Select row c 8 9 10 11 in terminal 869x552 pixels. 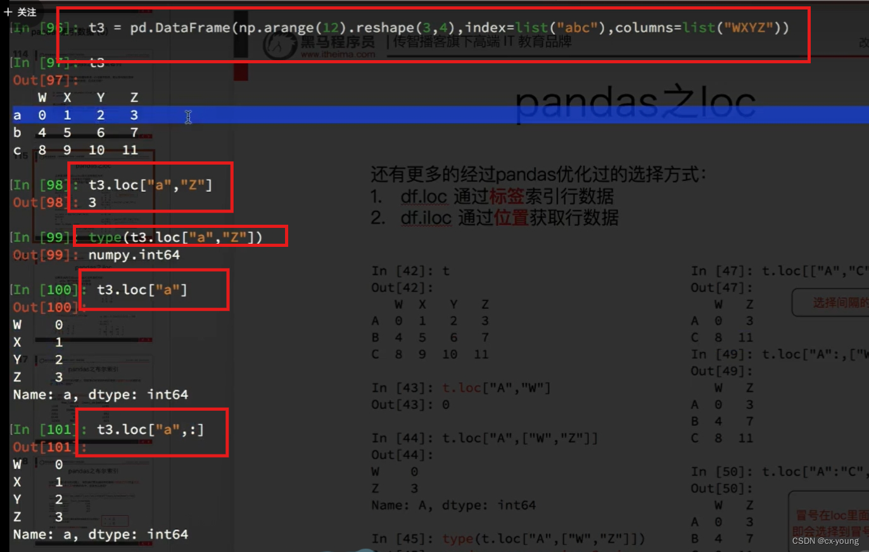point(75,151)
